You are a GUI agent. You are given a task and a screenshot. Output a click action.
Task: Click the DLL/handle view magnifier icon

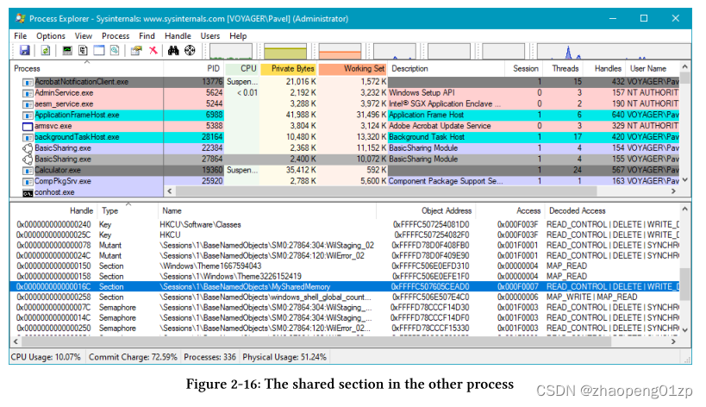(115, 50)
